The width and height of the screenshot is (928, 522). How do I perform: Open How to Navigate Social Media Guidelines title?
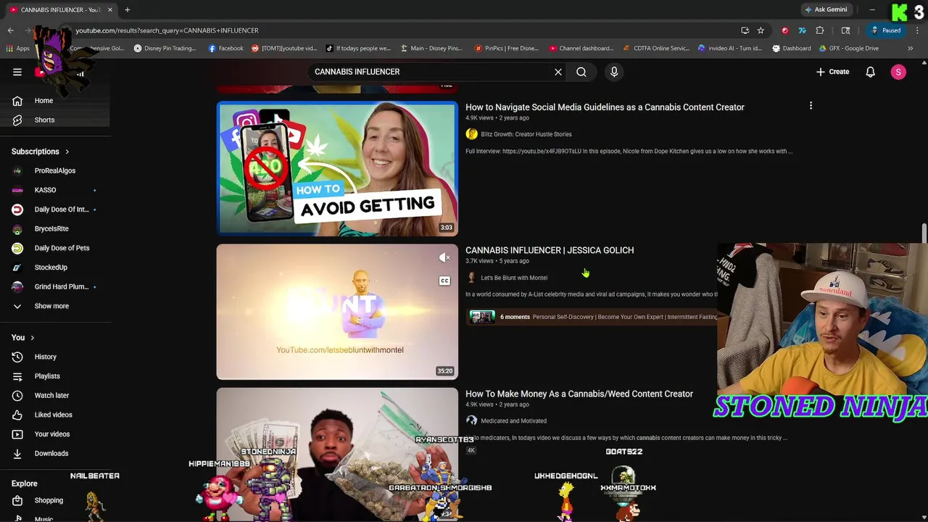coord(605,107)
